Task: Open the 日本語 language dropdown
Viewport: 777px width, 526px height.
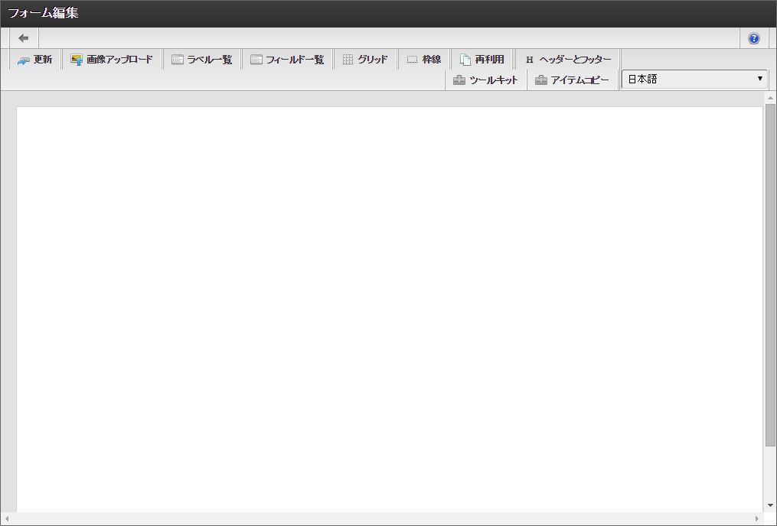Action: pos(689,79)
